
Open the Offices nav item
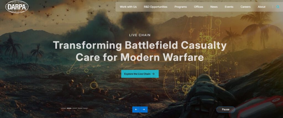coord(198,7)
